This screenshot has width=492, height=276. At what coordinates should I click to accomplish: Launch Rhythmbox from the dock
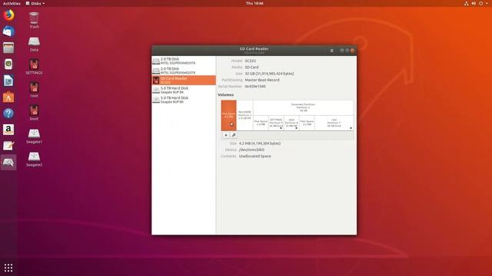pyautogui.click(x=8, y=64)
